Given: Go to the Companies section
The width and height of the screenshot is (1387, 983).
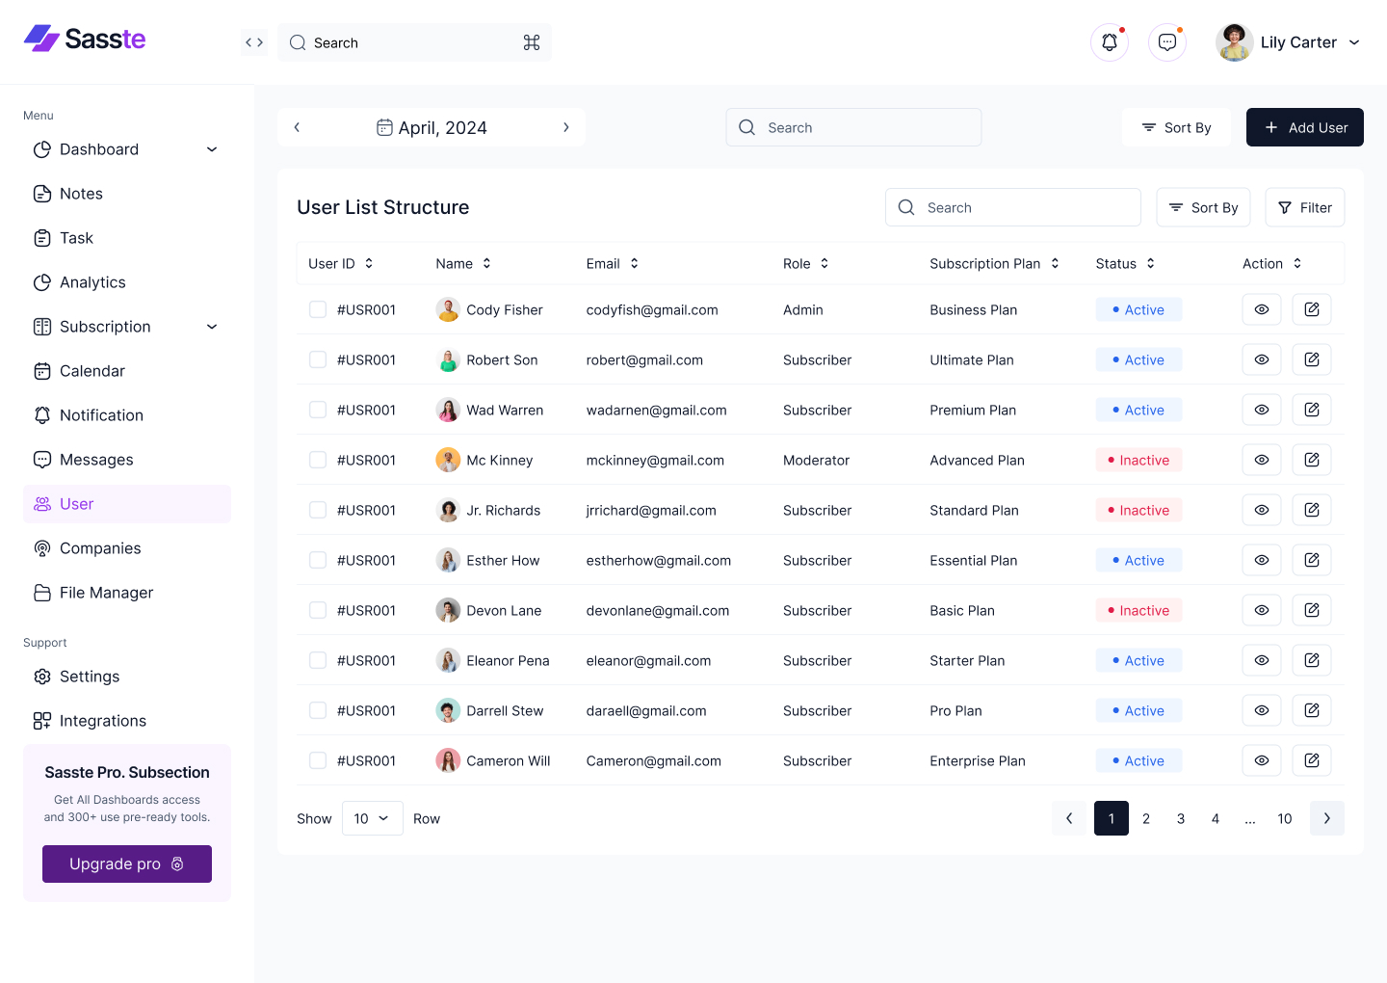Looking at the screenshot, I should click(x=99, y=547).
